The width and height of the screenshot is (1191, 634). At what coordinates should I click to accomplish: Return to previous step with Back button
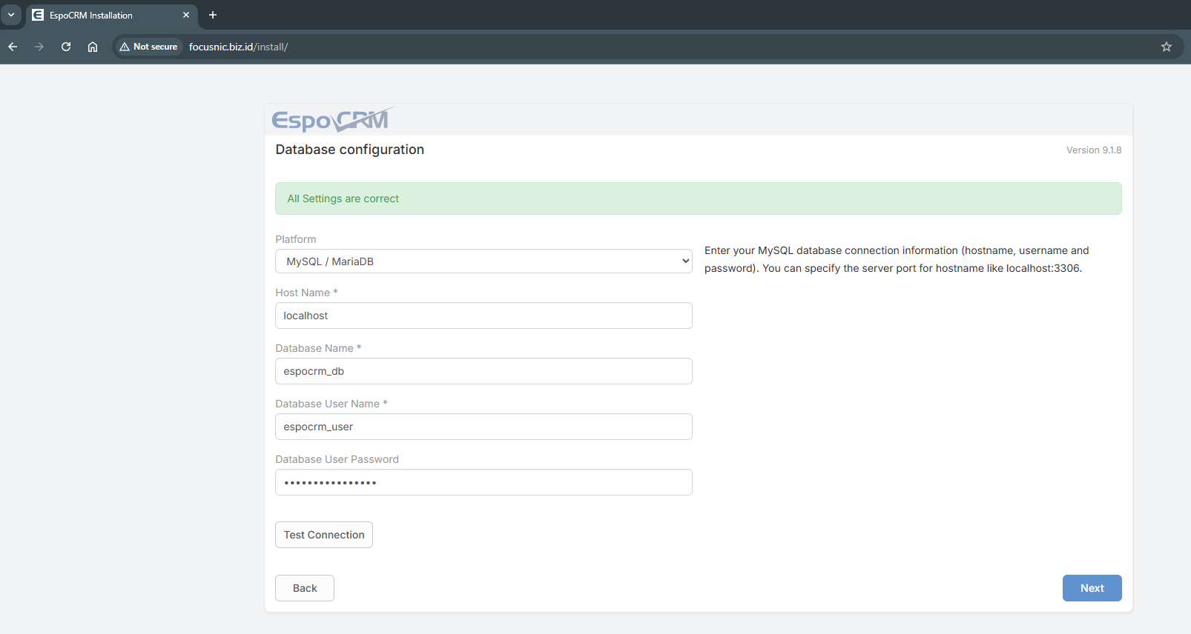305,588
